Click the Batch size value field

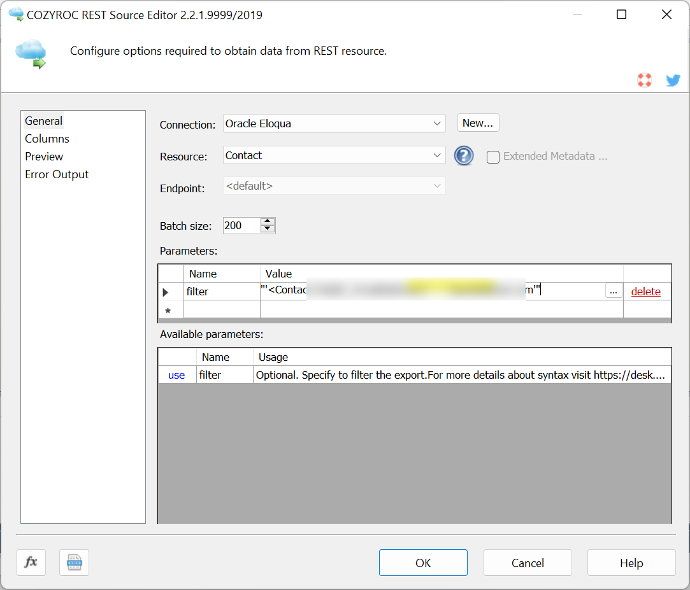242,225
